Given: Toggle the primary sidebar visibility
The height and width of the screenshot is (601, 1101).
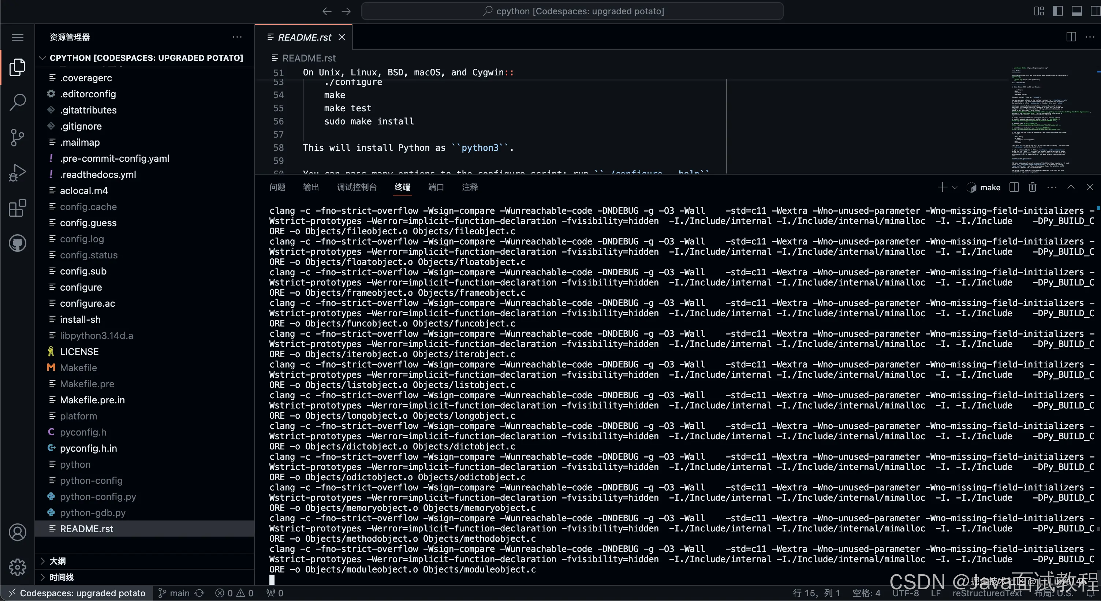Looking at the screenshot, I should click(1058, 11).
